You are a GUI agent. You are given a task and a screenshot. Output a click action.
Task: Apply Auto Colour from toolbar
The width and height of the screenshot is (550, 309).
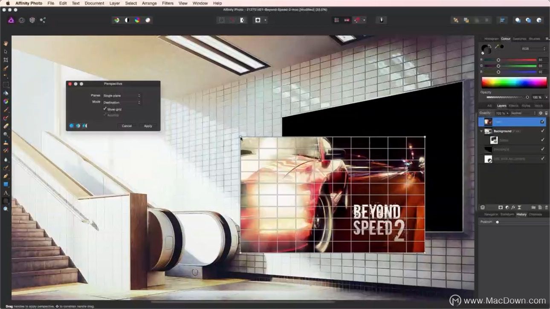(137, 20)
